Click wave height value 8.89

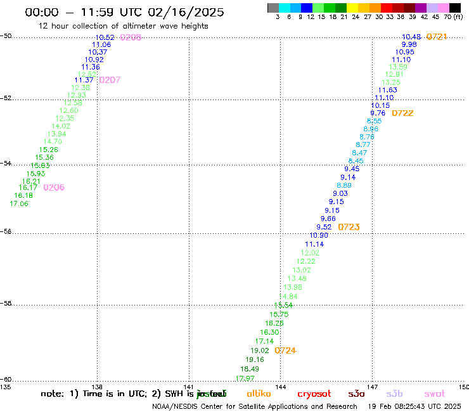[x=344, y=185]
